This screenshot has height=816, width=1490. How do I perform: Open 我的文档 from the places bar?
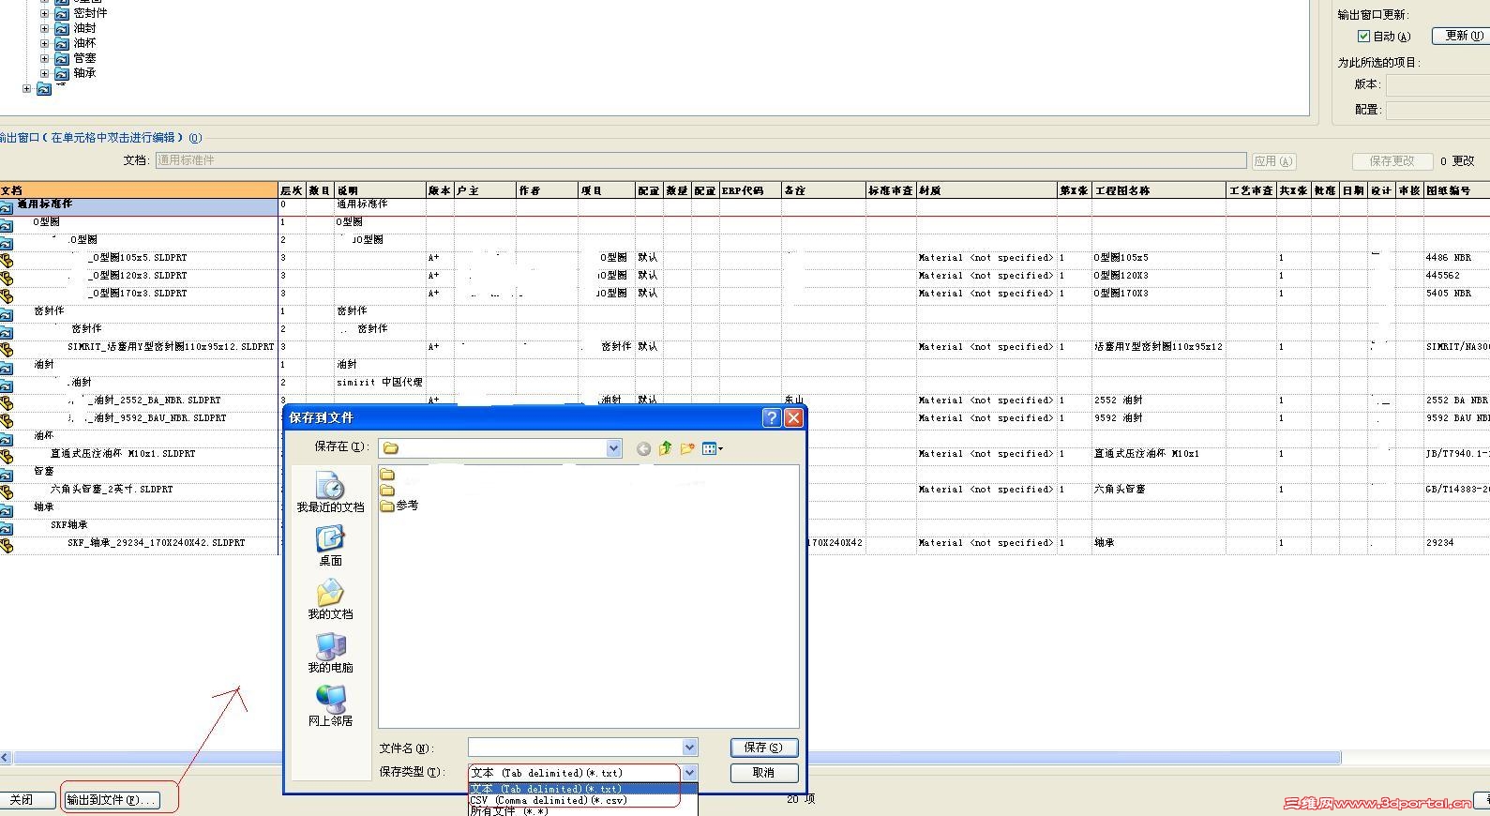(x=330, y=598)
